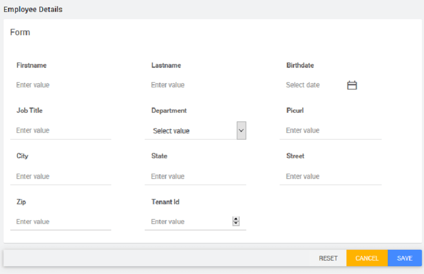Screen dimensions: 424x274
Task: Click the Tenant Id decrement arrow
Action: coord(236,224)
